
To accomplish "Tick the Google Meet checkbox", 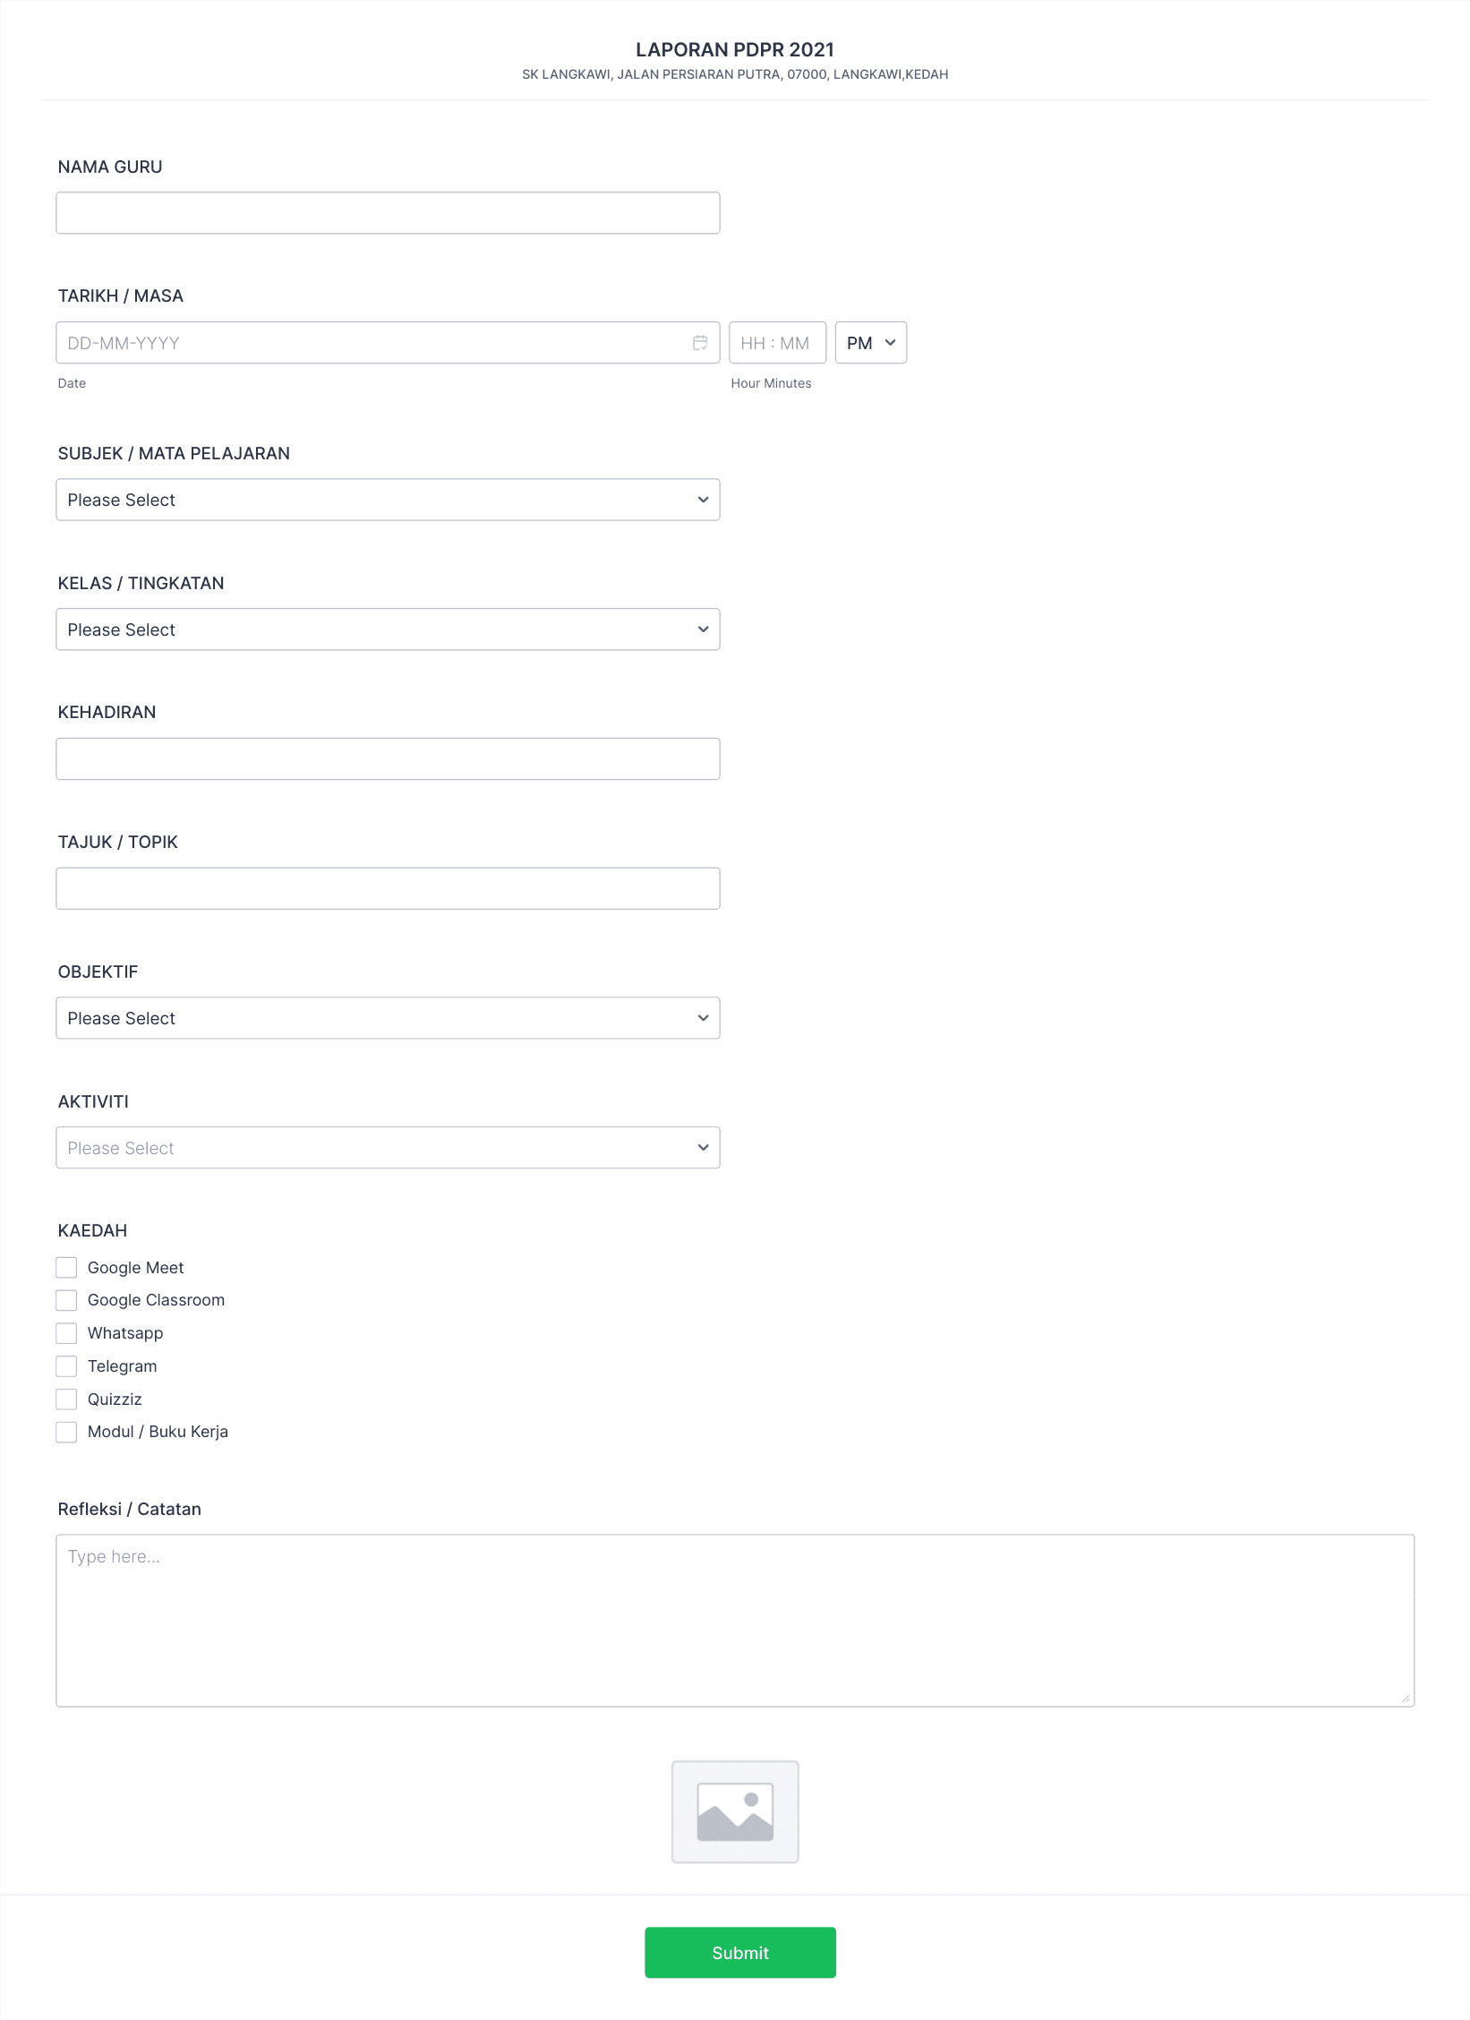I will (66, 1268).
